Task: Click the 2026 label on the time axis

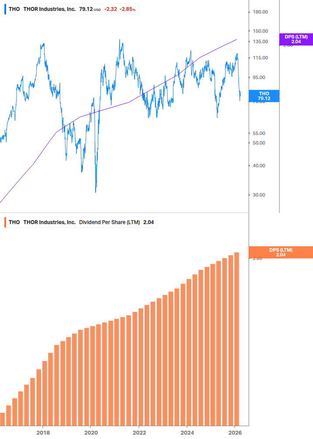Action: point(235,432)
